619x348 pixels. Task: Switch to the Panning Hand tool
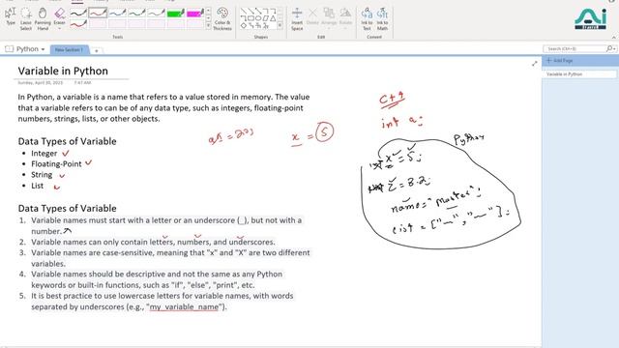click(43, 18)
